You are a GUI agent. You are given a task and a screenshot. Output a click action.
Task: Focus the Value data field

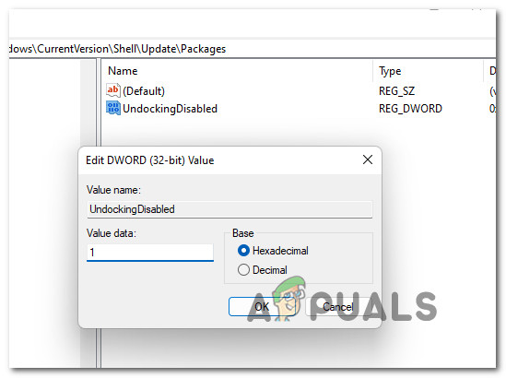pyautogui.click(x=150, y=252)
